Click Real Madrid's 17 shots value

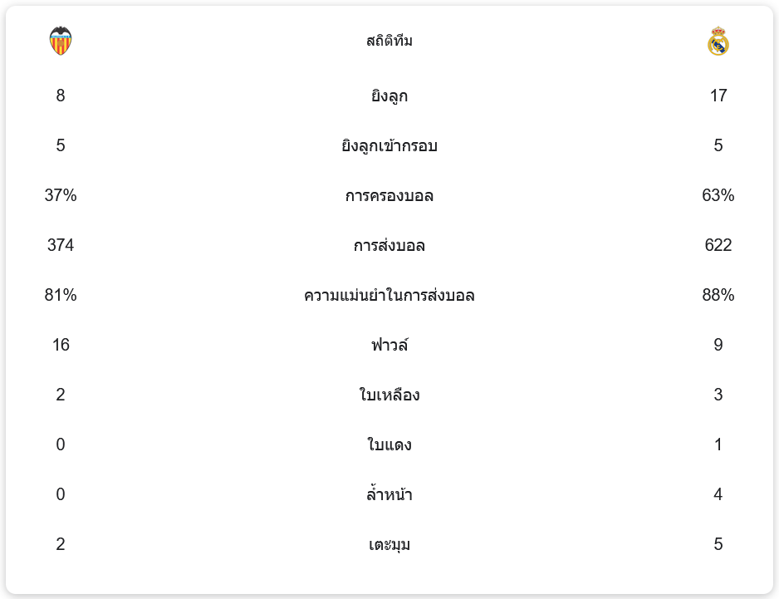click(718, 96)
